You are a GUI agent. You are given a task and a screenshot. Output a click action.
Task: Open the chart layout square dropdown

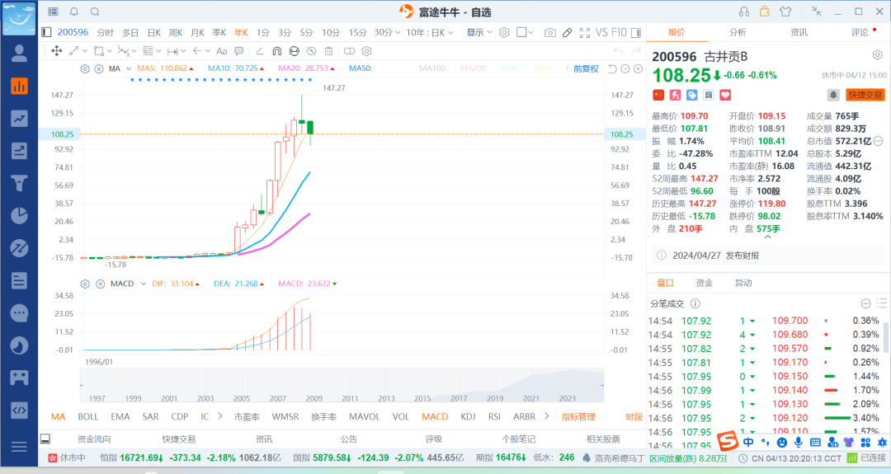pyautogui.click(x=525, y=33)
